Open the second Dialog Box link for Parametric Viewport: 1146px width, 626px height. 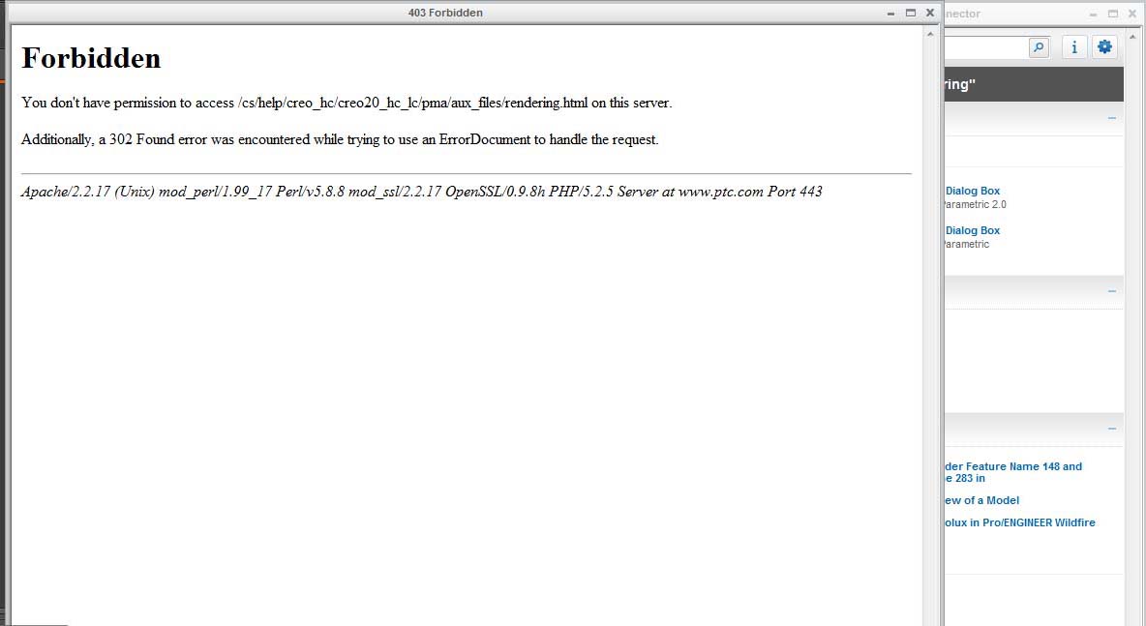(x=973, y=230)
